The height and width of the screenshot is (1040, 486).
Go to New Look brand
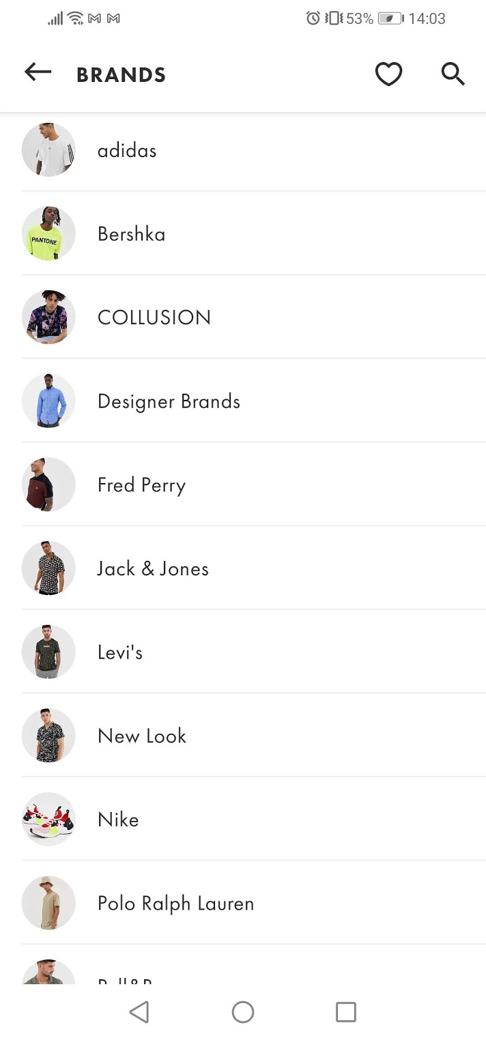pyautogui.click(x=142, y=736)
